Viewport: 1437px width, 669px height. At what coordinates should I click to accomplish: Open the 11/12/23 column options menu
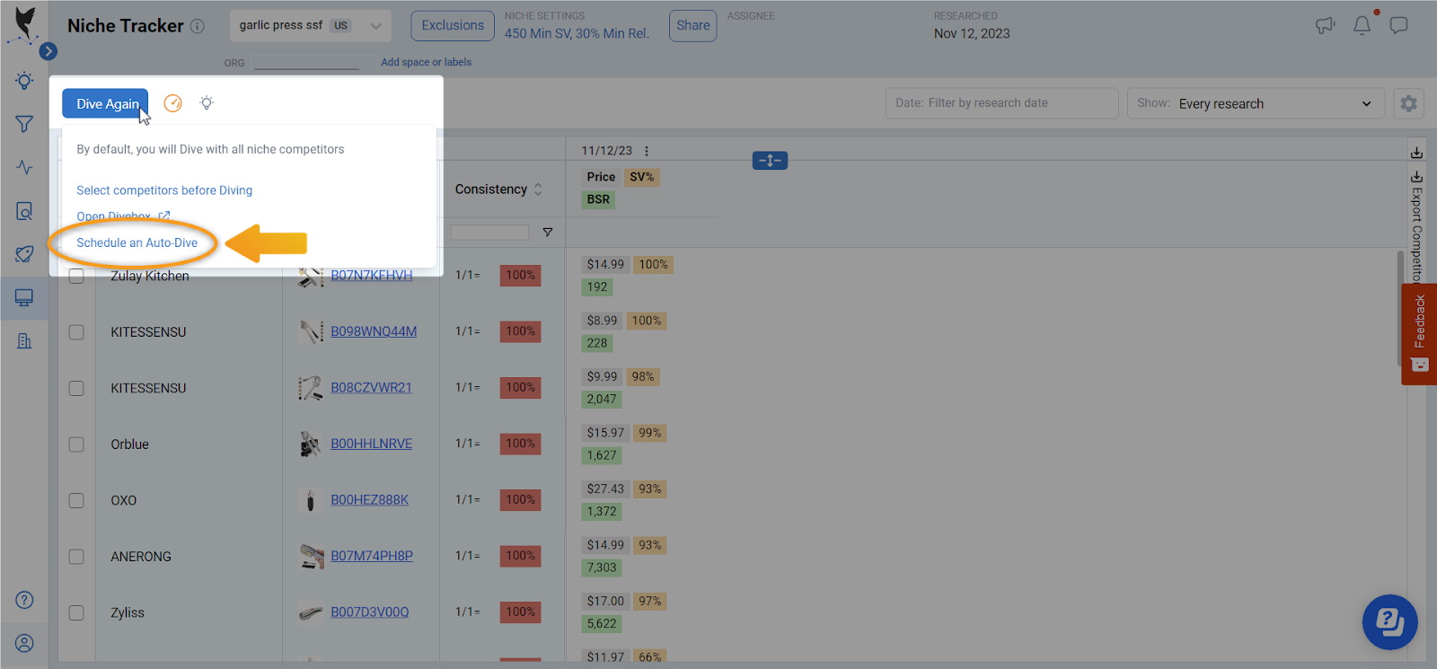click(x=647, y=151)
